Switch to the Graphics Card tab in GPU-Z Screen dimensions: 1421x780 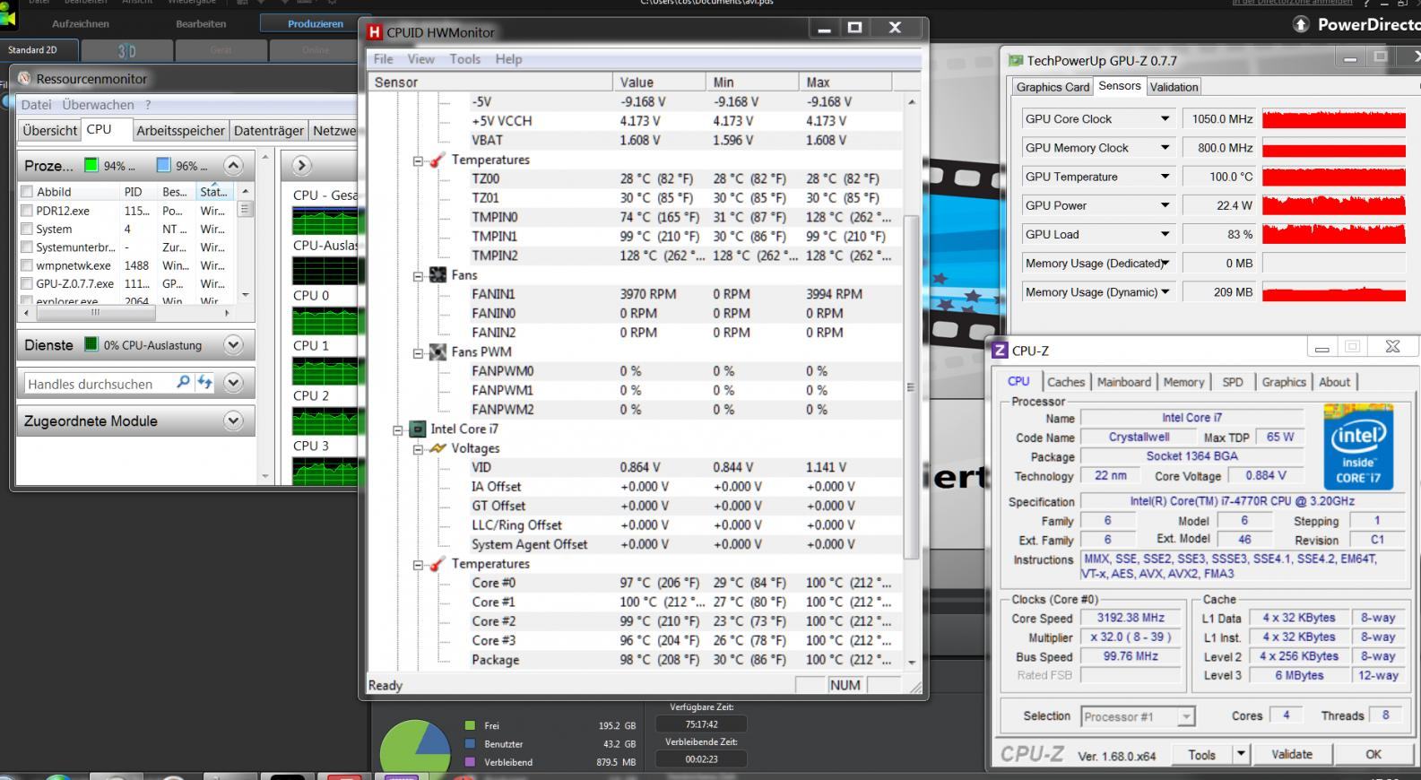[1053, 87]
